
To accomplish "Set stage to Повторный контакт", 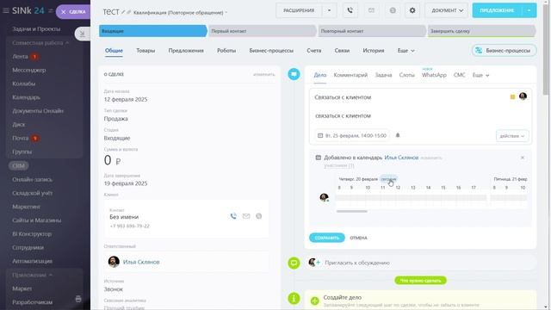I will 372,31.
